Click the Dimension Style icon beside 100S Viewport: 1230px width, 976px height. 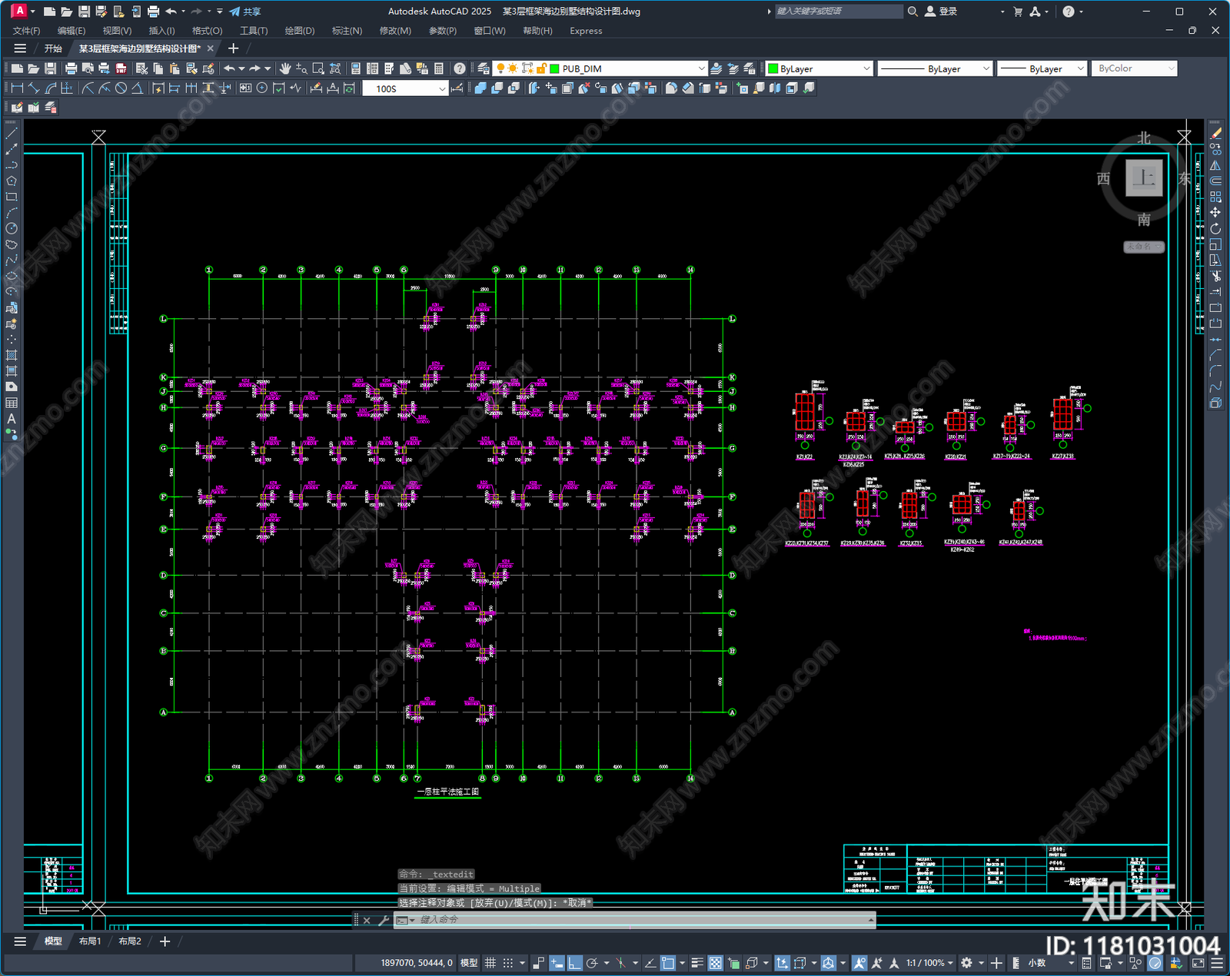pos(457,88)
